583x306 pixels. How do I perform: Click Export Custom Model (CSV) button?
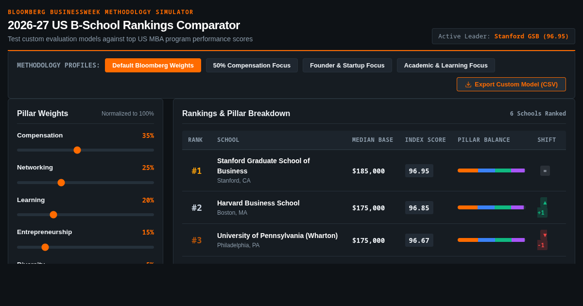511,85
